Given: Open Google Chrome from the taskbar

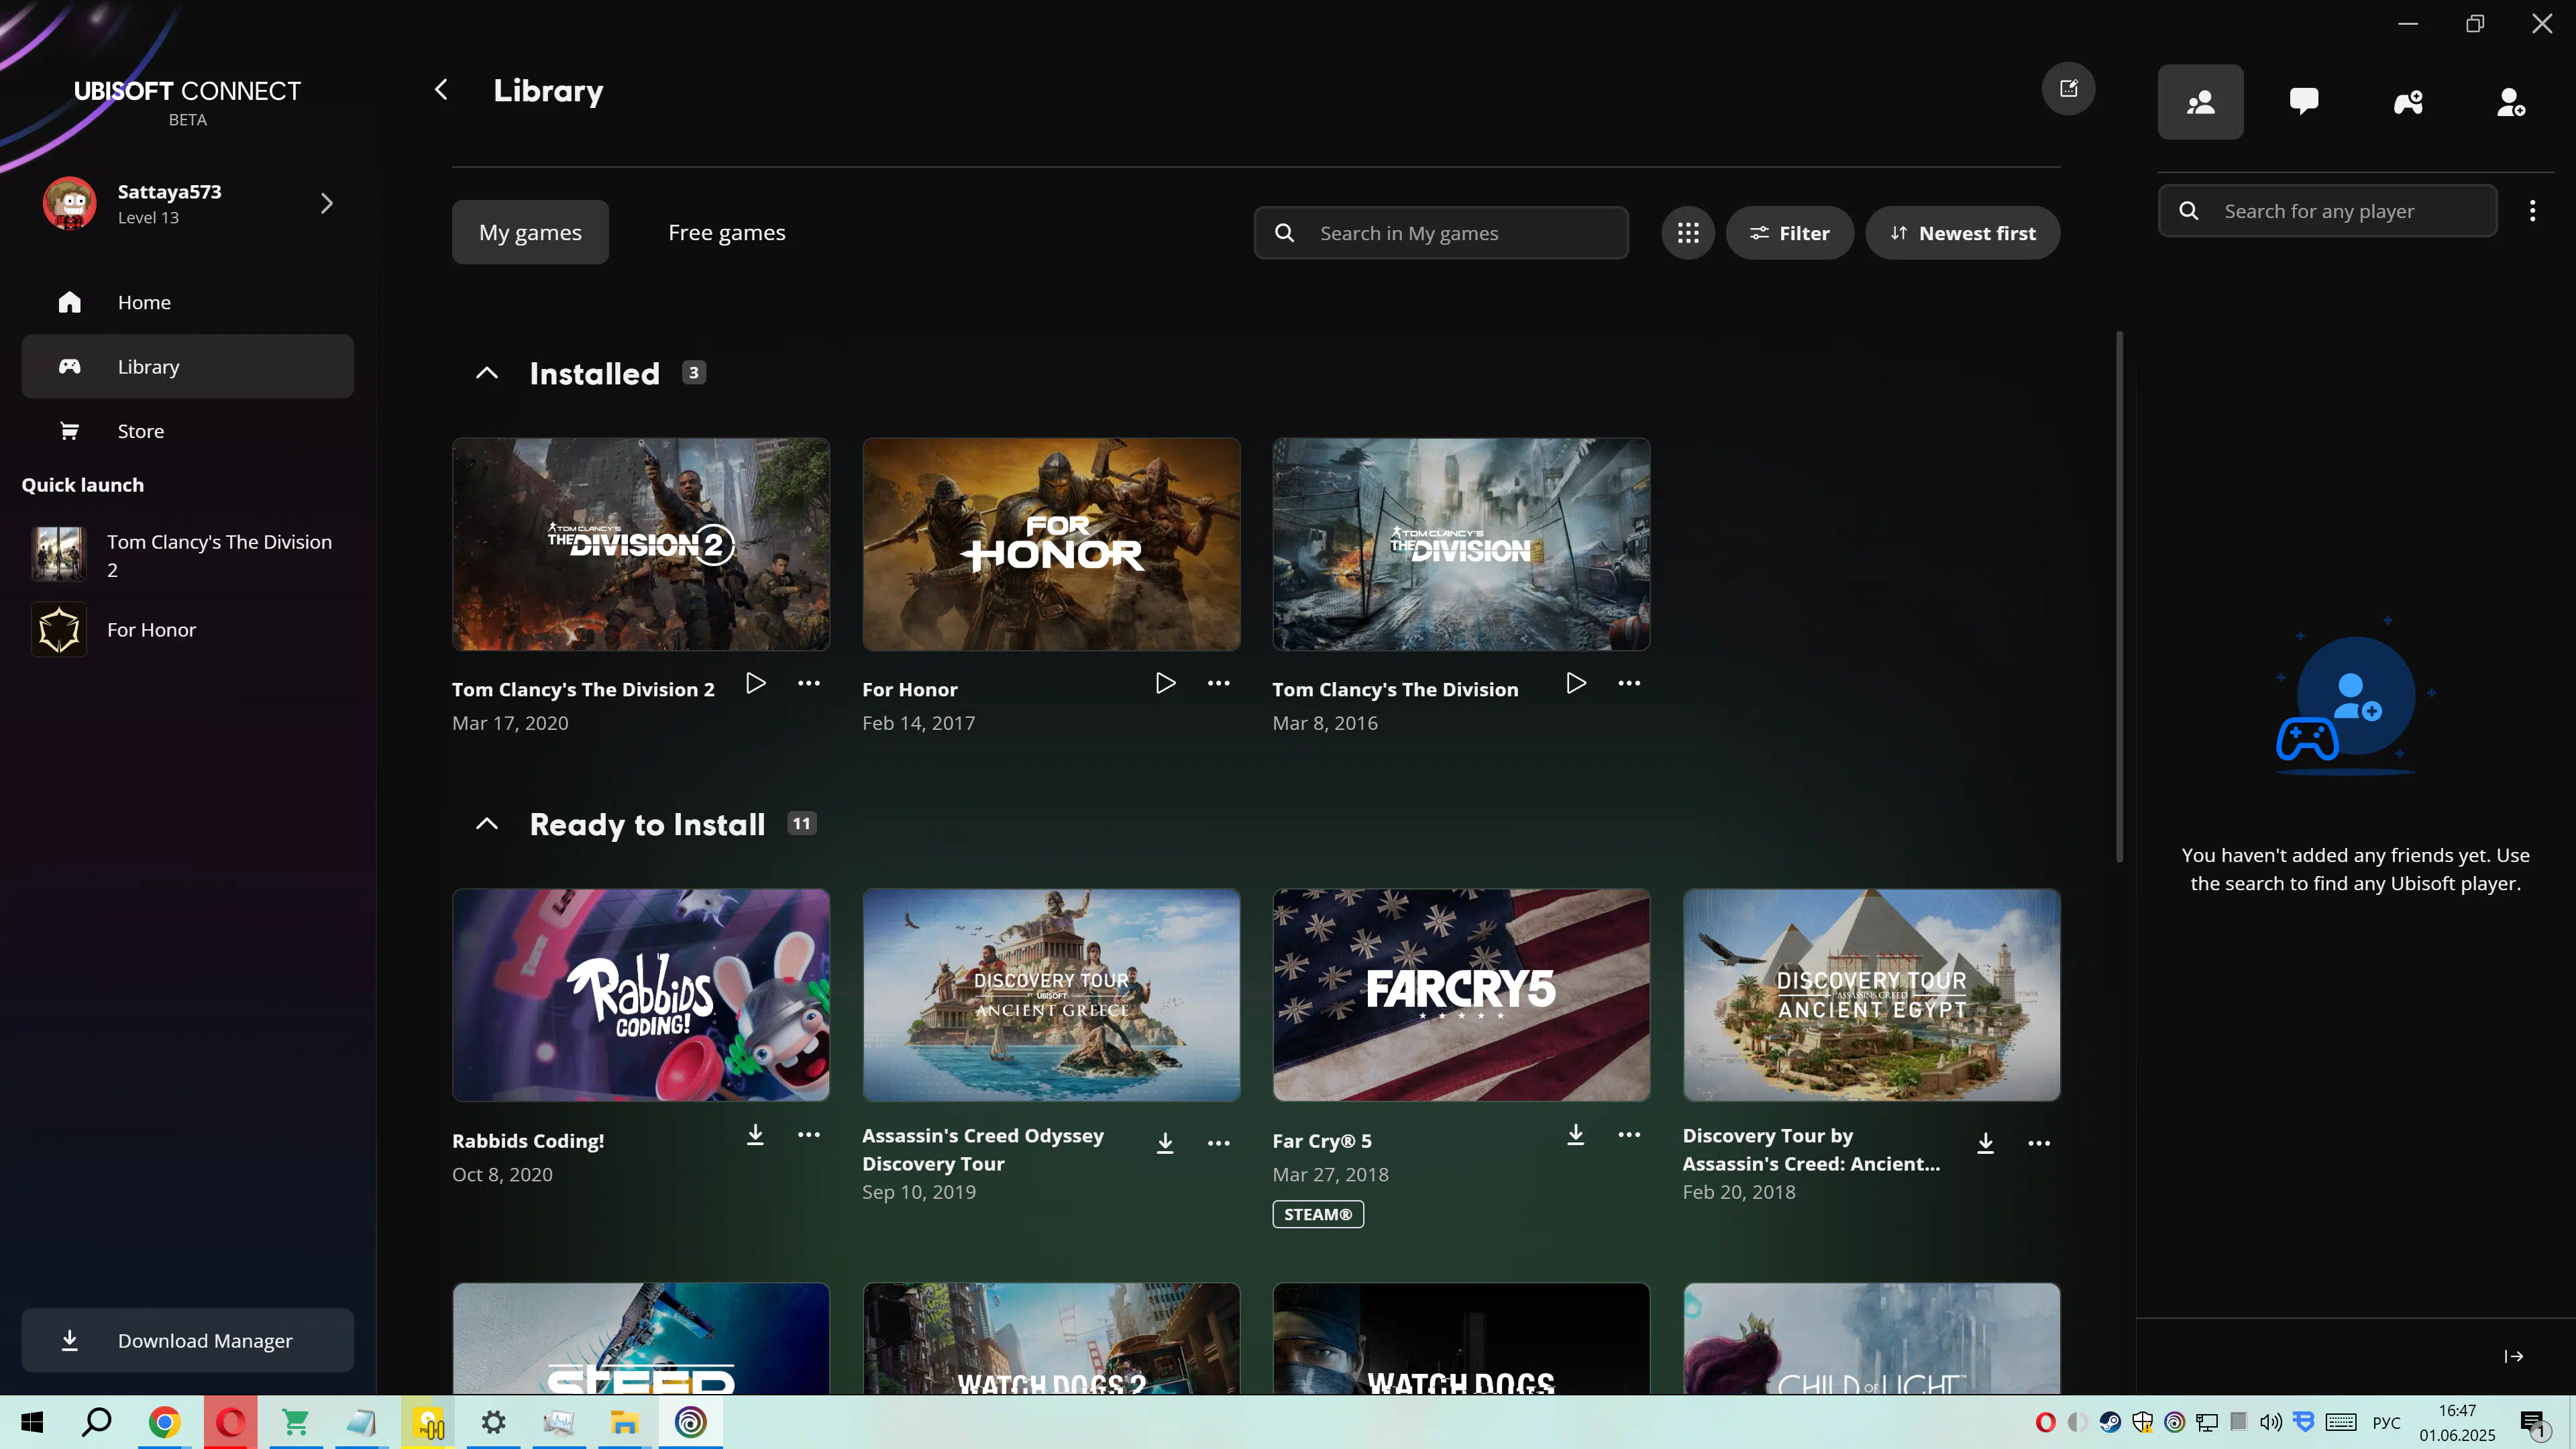Looking at the screenshot, I should pos(164,1422).
